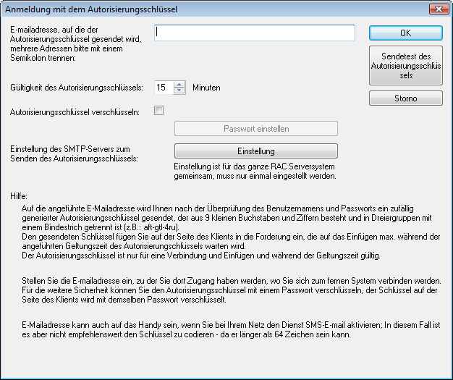The image size is (453, 380).
Task: Enable Autorisierungsschlüssel verschlüsseln checkbox
Action: [x=158, y=111]
